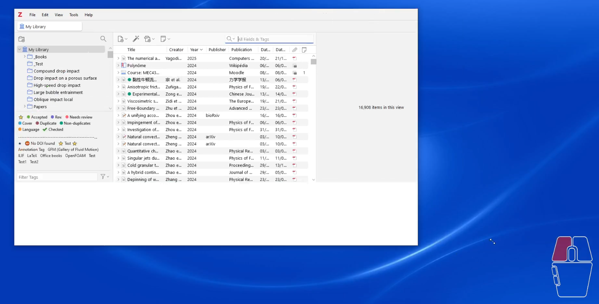Click the Add Item by Identifier wand
Image resolution: width=599 pixels, height=304 pixels.
tap(136, 39)
